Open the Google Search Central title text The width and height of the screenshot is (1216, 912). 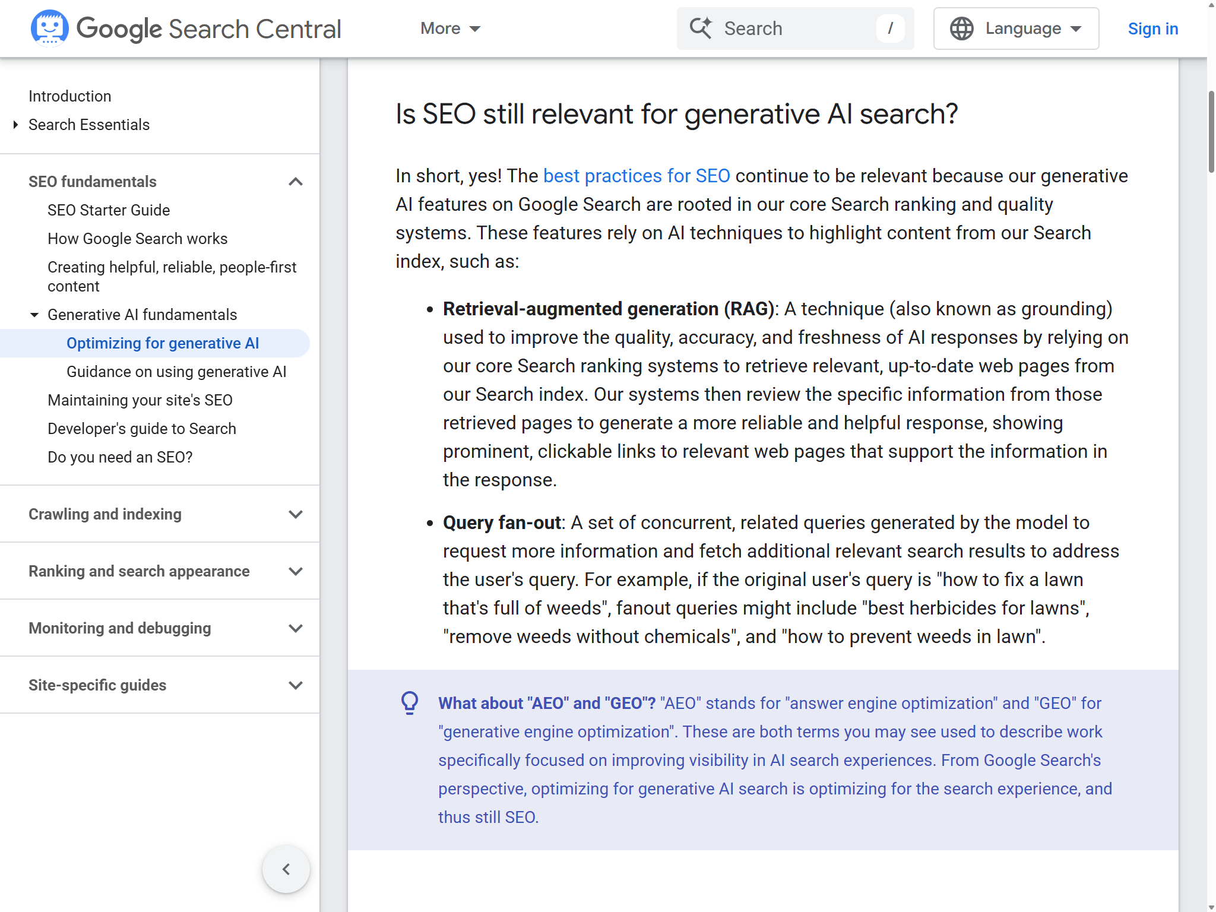209,28
